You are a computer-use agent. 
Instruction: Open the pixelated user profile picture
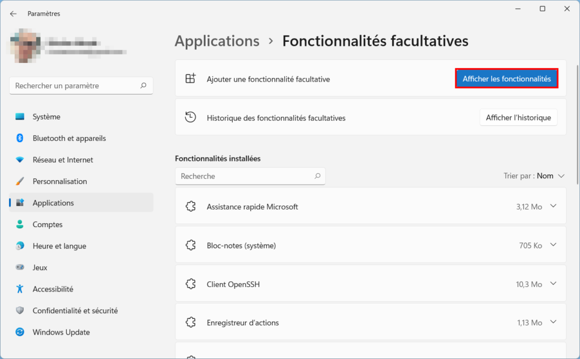[x=25, y=45]
